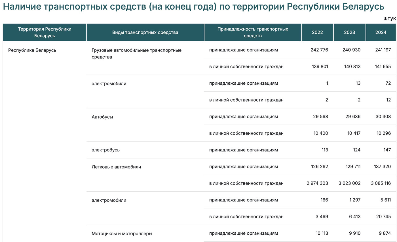Click 'в личной собственности граждан' in the 139 801 row
This screenshot has width=397, height=242.
tap(246, 67)
